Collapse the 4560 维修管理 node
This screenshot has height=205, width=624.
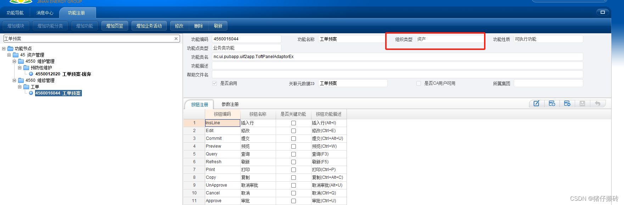(15, 80)
